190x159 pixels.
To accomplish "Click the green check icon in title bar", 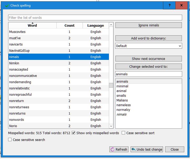I will [7, 5].
